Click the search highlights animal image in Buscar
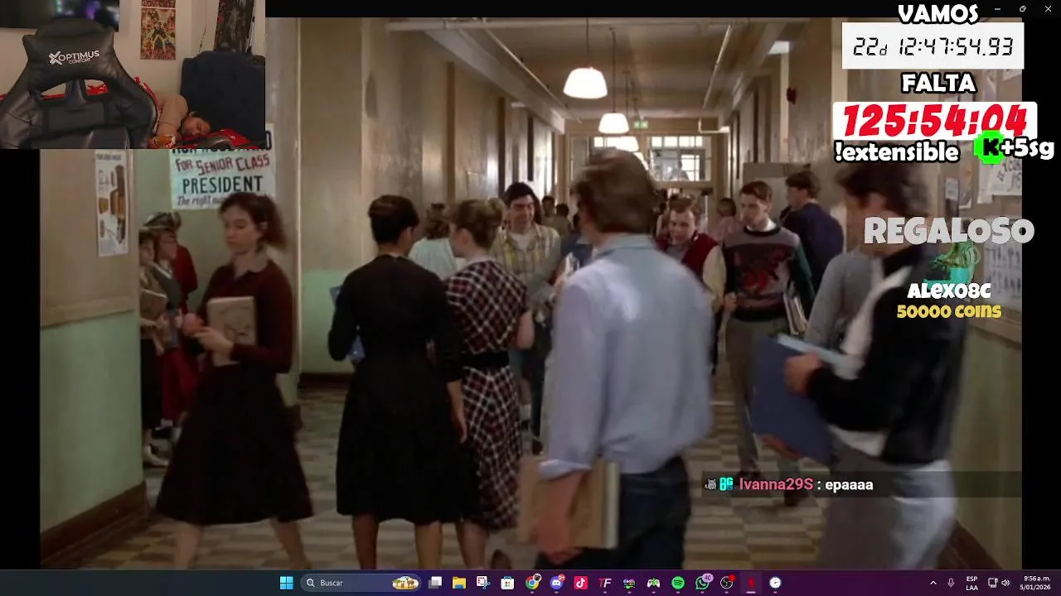 pos(405,583)
